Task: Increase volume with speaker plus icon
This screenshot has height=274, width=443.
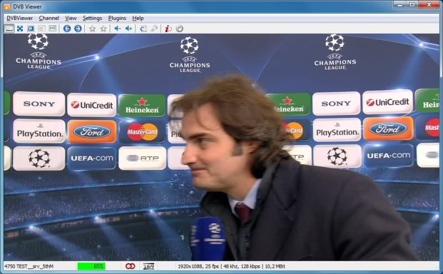Action: click(x=129, y=28)
